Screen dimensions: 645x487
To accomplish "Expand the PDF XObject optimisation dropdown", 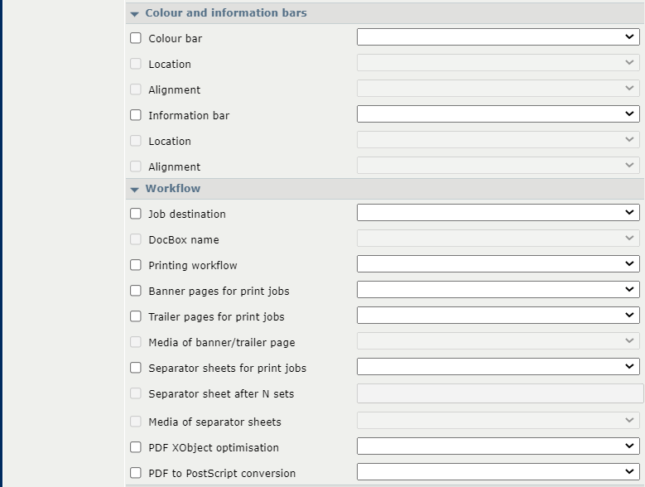I will point(498,446).
